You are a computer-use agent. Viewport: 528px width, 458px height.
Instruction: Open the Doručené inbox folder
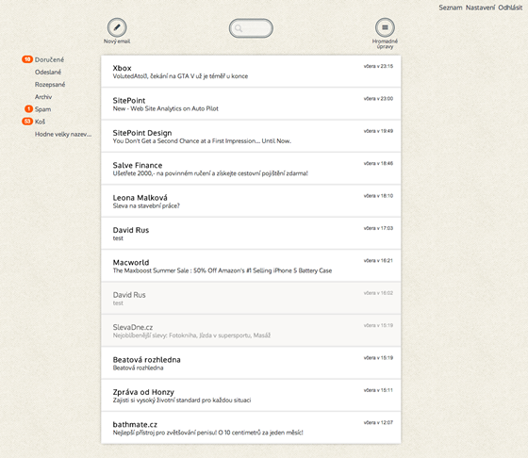[x=49, y=59]
